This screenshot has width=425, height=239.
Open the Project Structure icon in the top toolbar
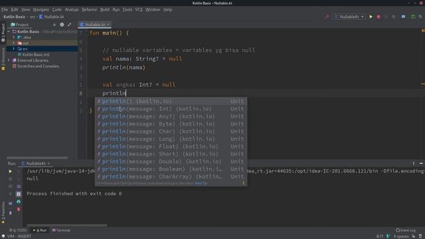click(x=403, y=17)
